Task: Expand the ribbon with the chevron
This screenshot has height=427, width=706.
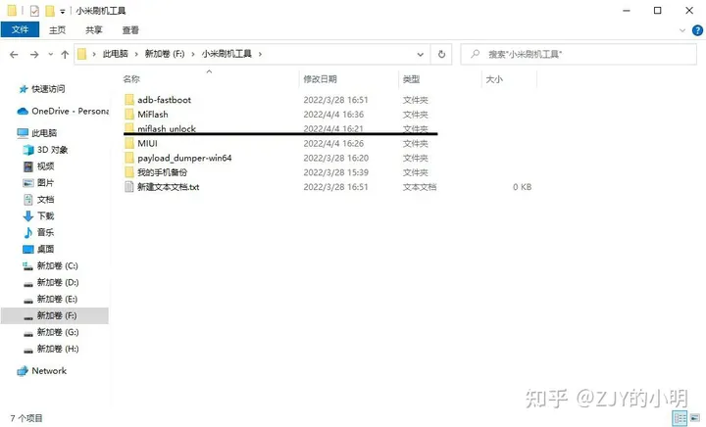Action: 682,30
